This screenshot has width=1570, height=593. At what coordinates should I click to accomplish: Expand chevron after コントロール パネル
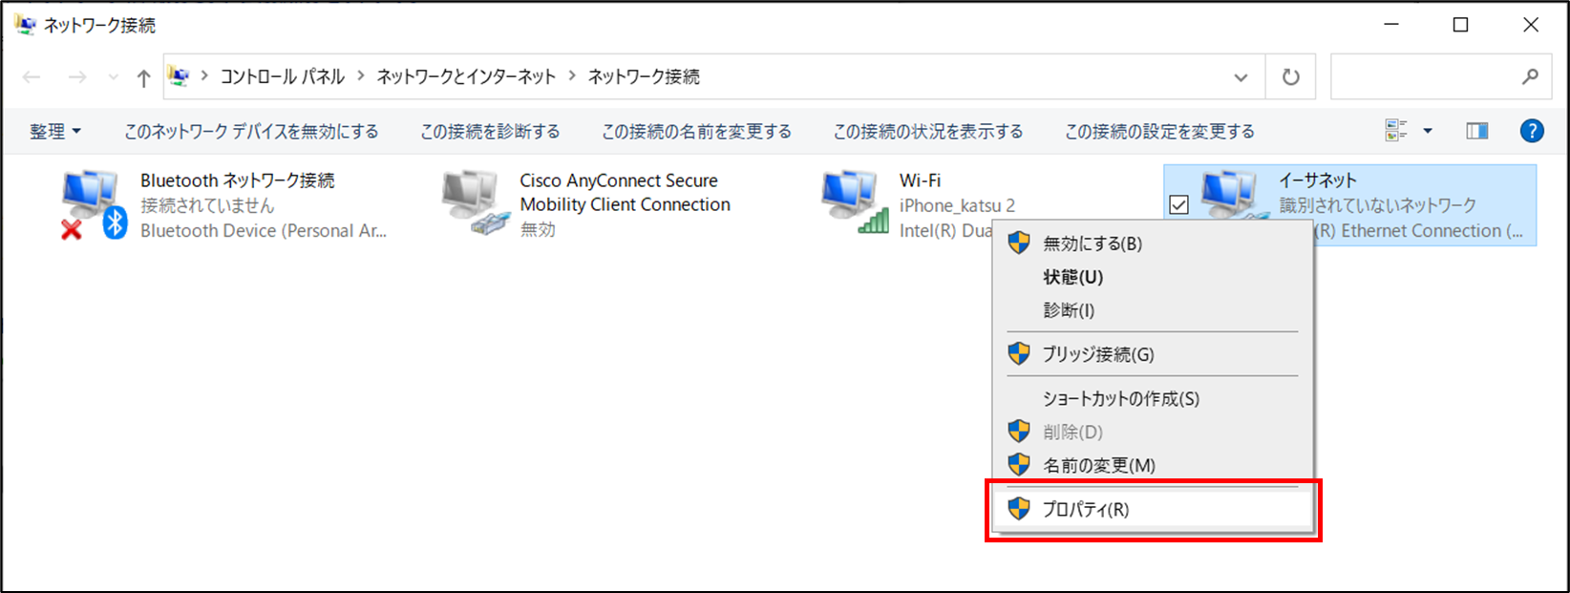pos(361,75)
